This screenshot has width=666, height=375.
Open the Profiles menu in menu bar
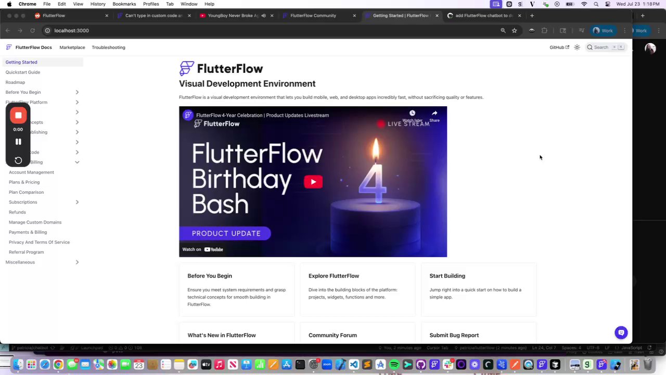151,4
